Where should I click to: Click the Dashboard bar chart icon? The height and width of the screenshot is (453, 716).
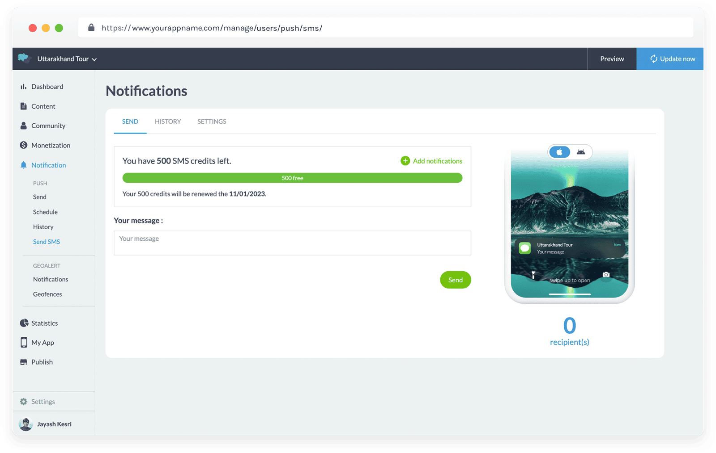click(x=23, y=87)
